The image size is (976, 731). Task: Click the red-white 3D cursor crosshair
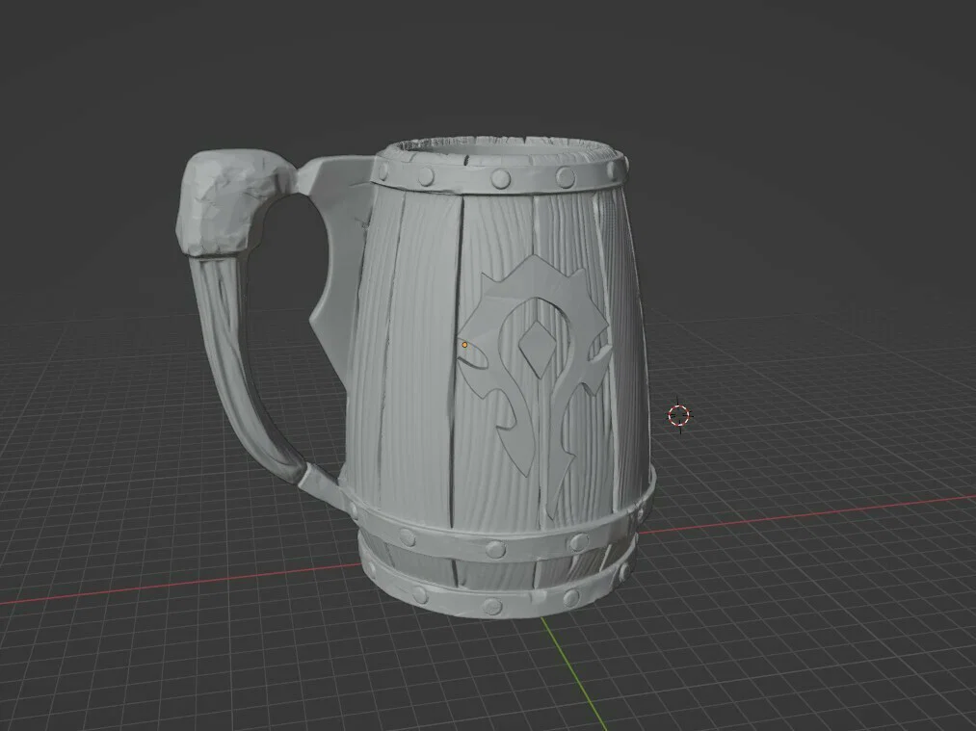click(x=679, y=415)
